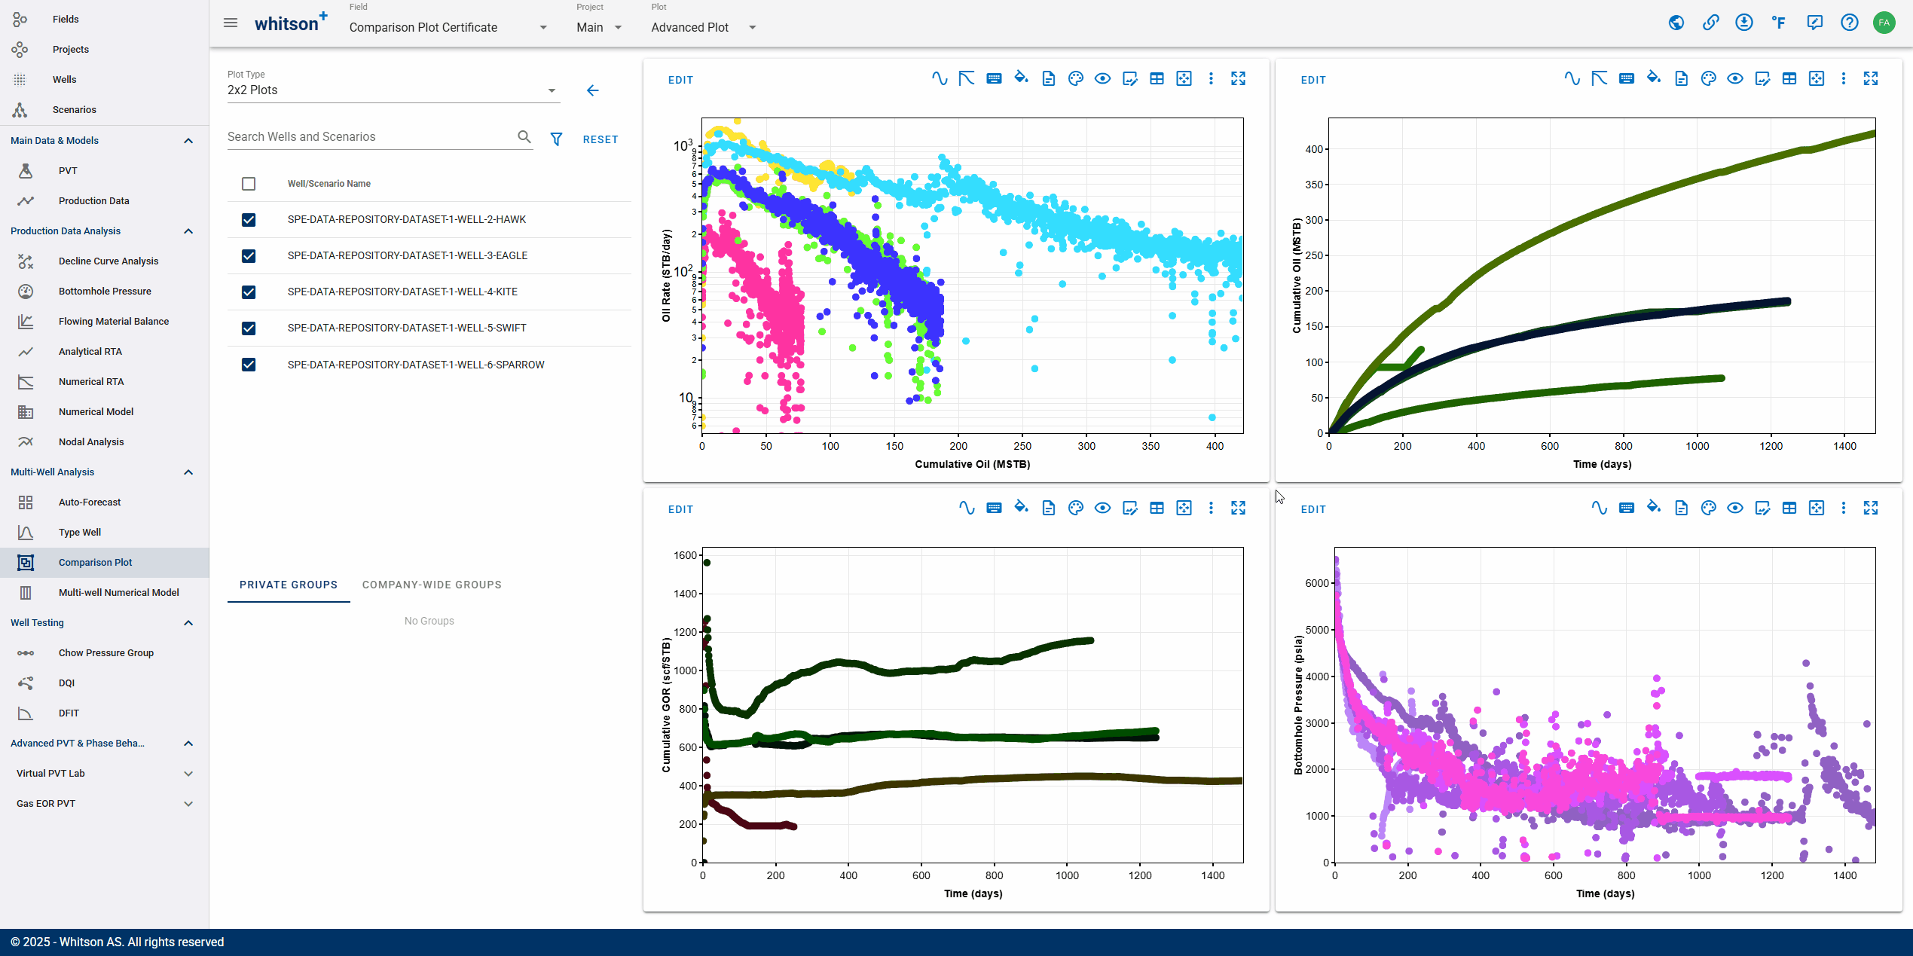
Task: Click the RESET button
Action: [600, 139]
